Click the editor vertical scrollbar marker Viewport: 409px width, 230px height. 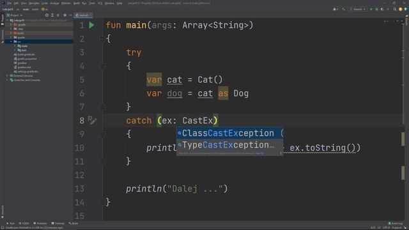[x=403, y=139]
